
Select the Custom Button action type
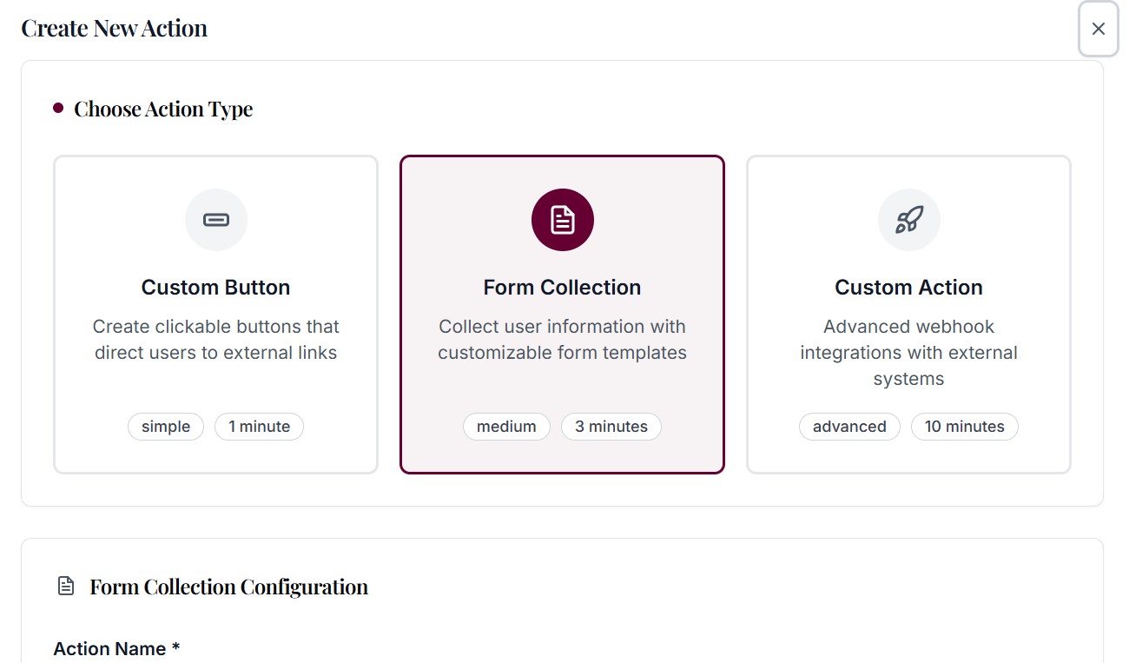[215, 314]
